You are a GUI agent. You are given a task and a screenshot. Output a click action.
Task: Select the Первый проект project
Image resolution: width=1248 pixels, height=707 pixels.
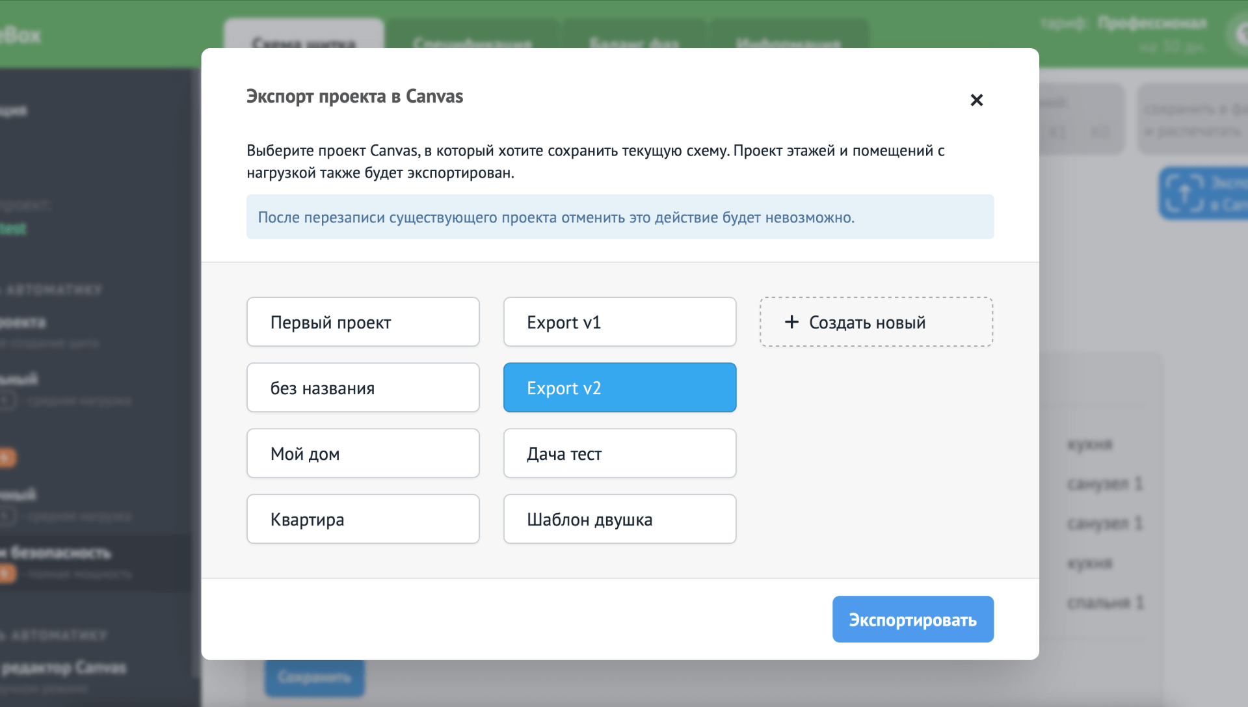[363, 322]
